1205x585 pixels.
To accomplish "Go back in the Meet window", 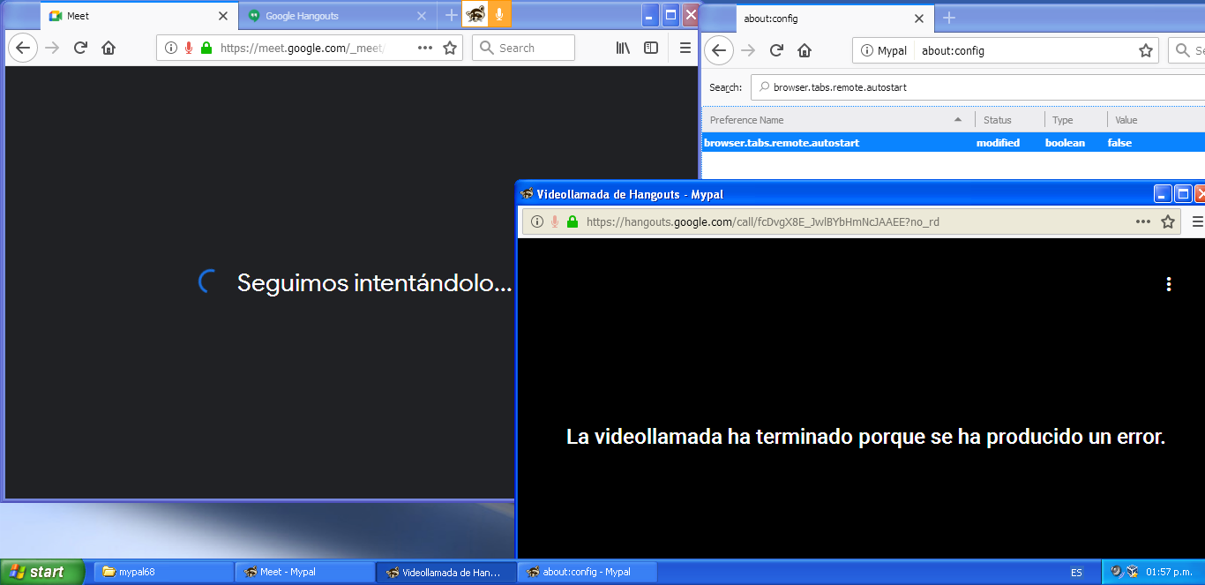I will [23, 48].
